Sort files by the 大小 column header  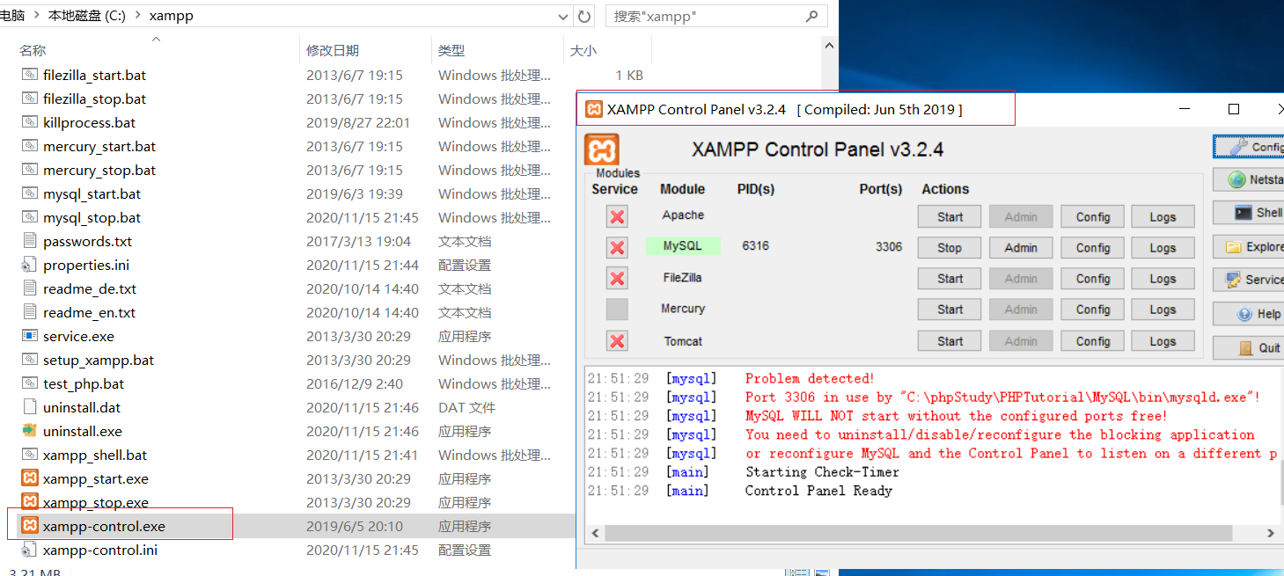(583, 51)
